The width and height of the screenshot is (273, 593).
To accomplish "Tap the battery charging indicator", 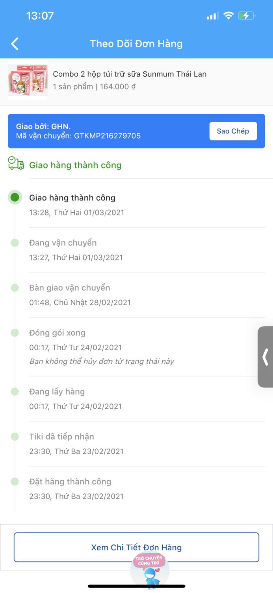I will point(246,16).
